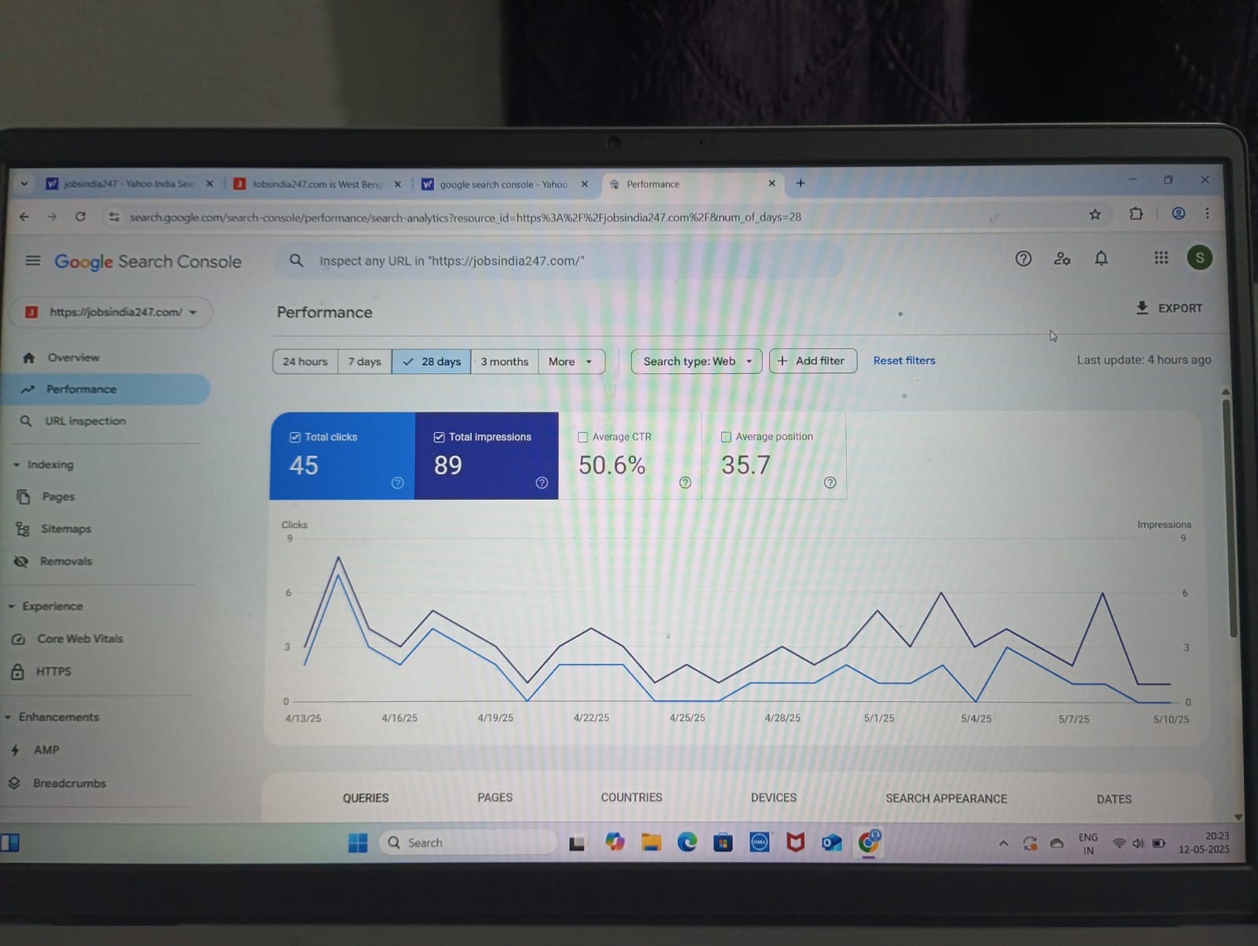Open the Google account avatar S
Screen dimensions: 1258x946
pyautogui.click(x=1199, y=258)
